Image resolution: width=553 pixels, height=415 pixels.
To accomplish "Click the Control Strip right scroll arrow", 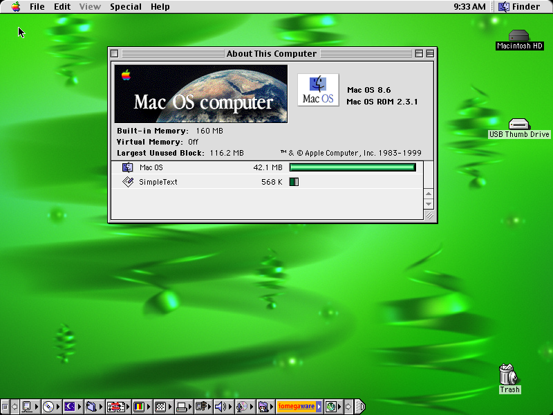I will [x=348, y=407].
